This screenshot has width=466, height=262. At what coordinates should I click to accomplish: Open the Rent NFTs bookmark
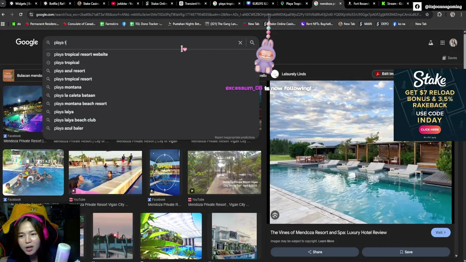[x=317, y=24]
